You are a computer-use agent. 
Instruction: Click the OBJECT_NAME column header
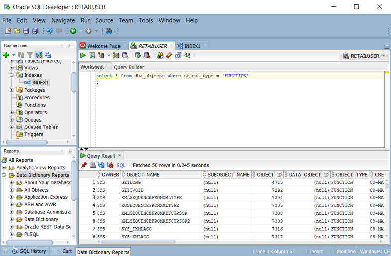click(x=143, y=175)
